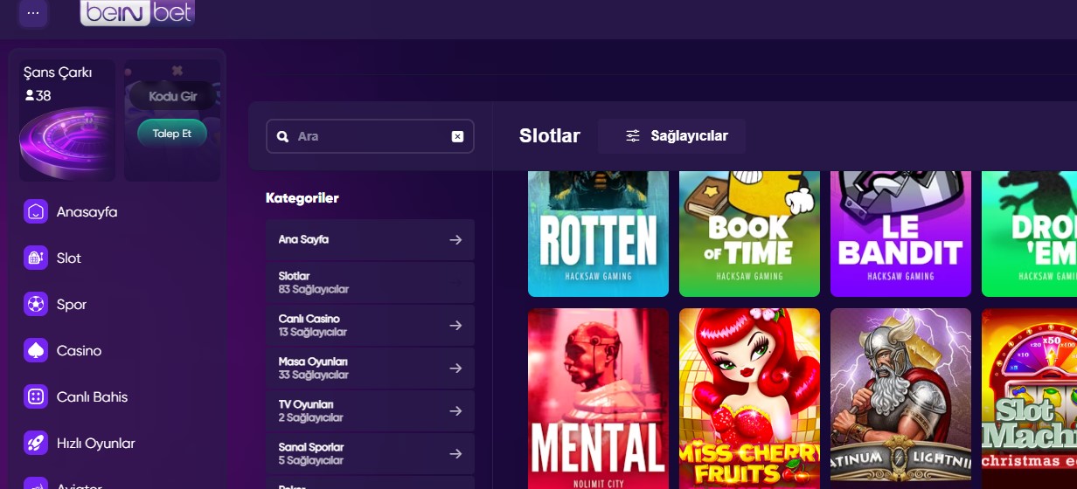
Task: Open the Şans Çarkı wheel card
Action: [67, 121]
